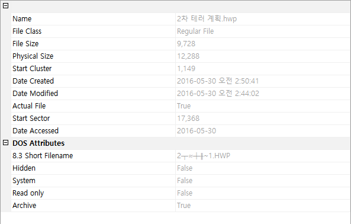Select the Date Accessed label

[x=36, y=131]
